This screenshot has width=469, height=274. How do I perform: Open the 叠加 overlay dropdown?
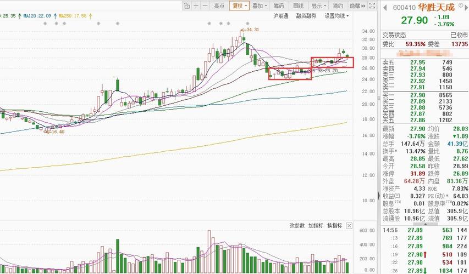[260, 5]
